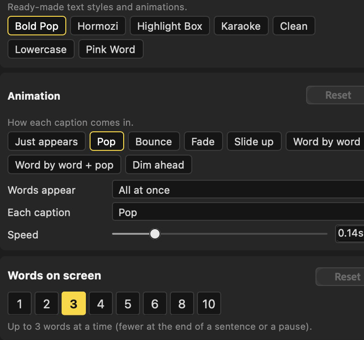364x340 pixels.
Task: Click the Speed slider handle
Action: pos(155,234)
